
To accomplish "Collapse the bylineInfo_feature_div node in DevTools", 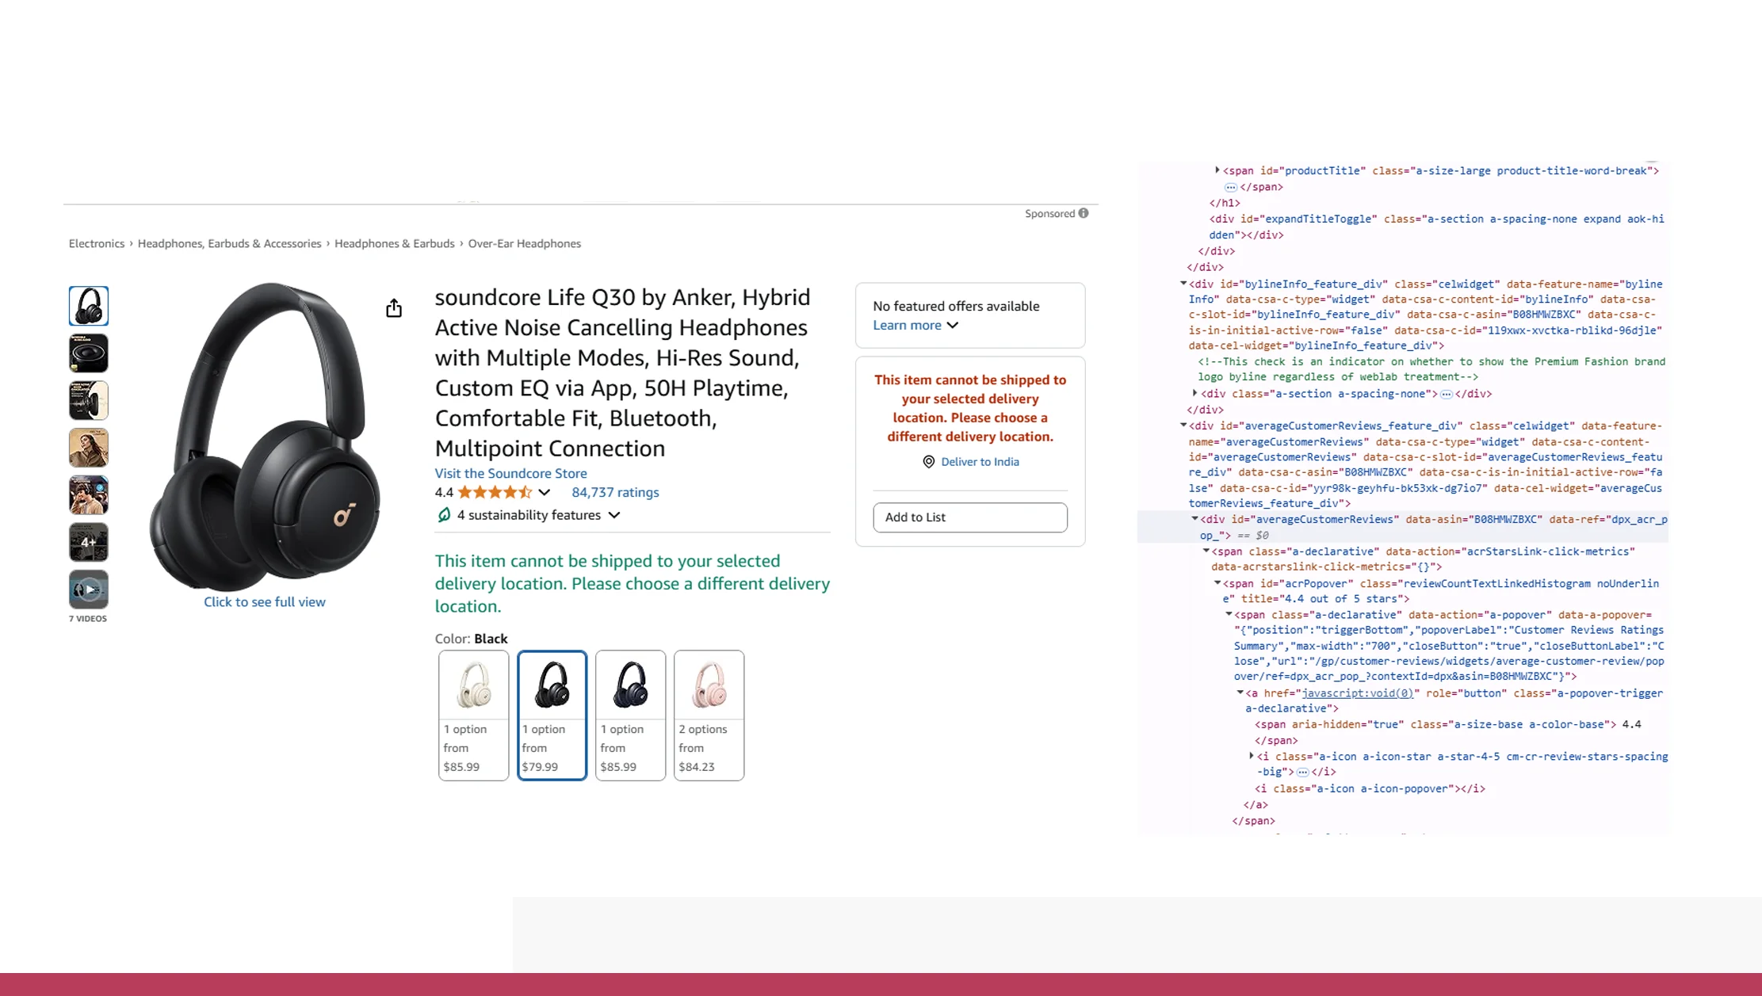I will click(1184, 284).
